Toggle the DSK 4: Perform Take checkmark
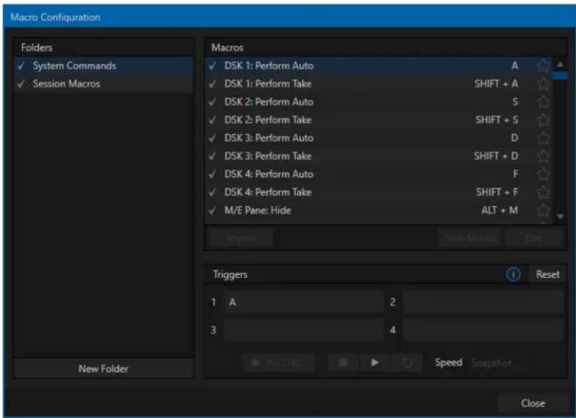The image size is (576, 418). pos(212,192)
